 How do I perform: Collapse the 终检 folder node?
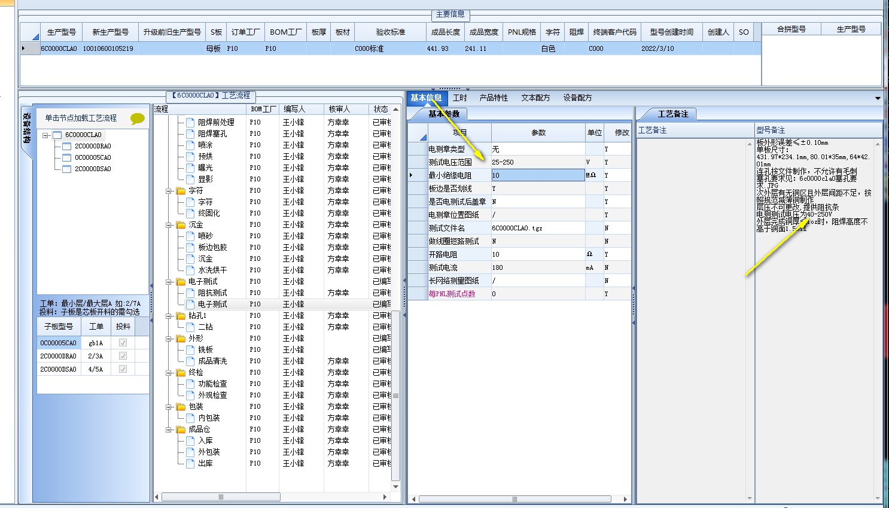[x=169, y=373]
